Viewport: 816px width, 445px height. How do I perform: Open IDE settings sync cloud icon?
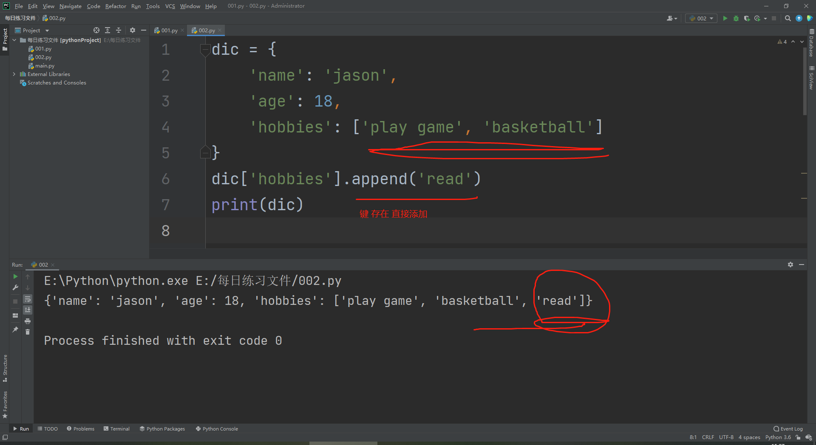point(809,437)
